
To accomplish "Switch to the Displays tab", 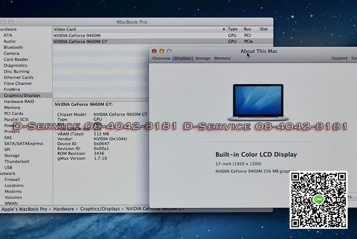I will pyautogui.click(x=183, y=58).
